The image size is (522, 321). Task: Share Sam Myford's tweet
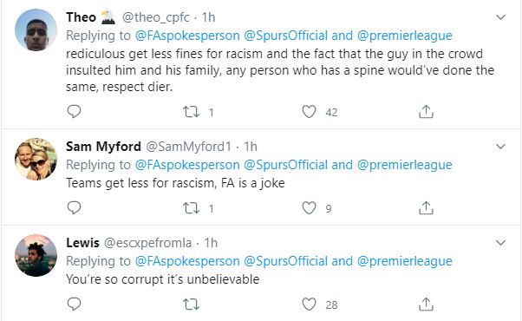click(426, 208)
